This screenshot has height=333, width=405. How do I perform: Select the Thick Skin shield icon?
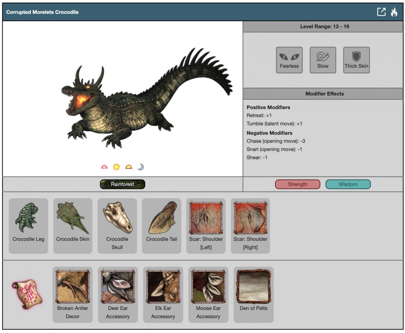(356, 60)
